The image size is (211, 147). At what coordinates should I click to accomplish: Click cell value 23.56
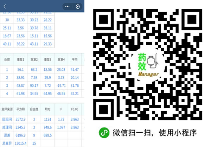[21, 36]
